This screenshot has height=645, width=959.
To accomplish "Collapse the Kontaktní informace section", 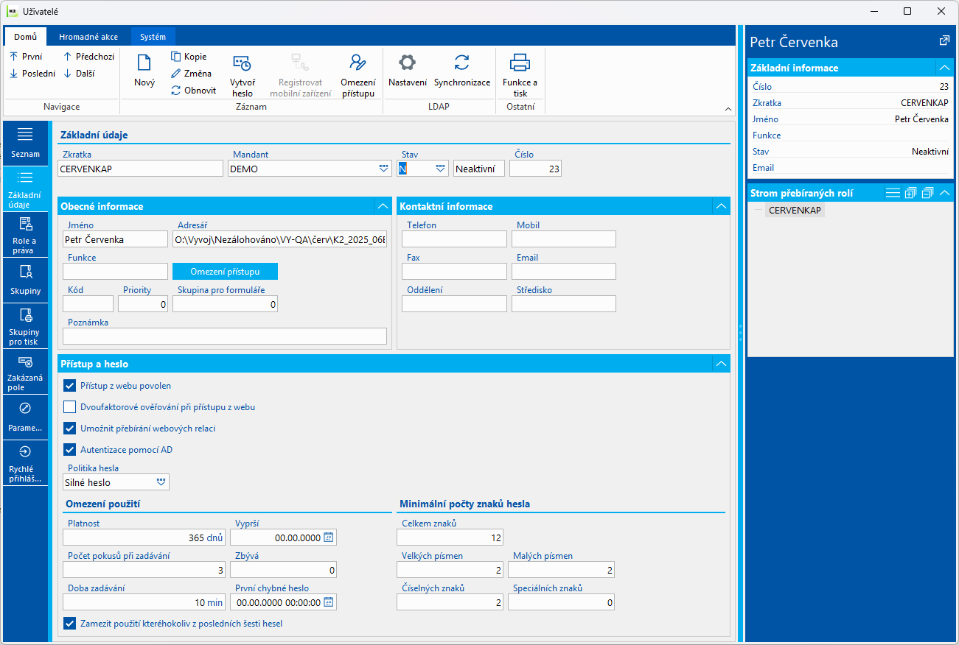I will 721,206.
